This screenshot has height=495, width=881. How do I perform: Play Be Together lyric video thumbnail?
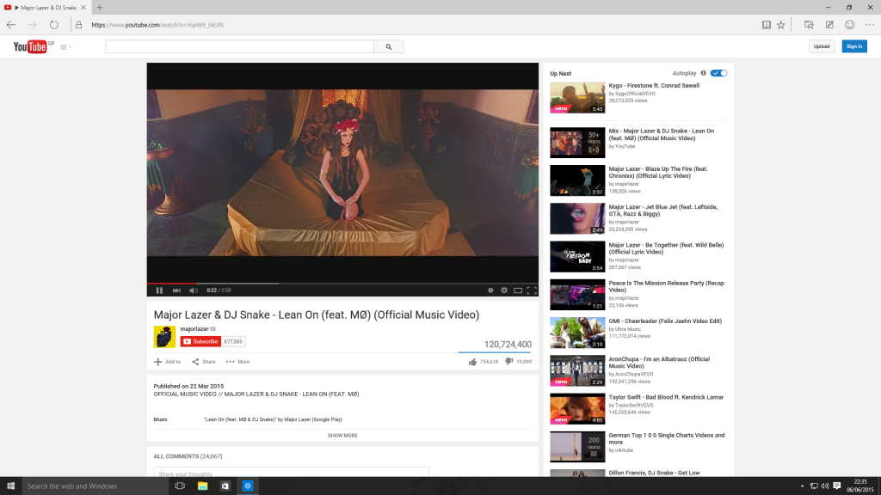tap(577, 256)
